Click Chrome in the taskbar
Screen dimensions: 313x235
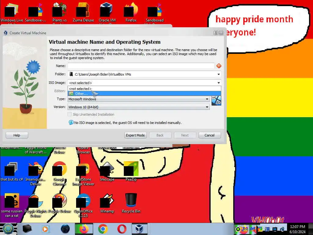103,229
